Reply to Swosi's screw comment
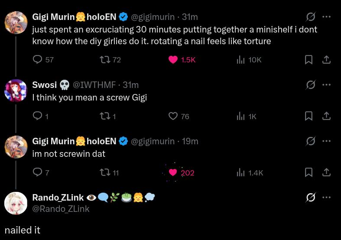This screenshot has width=341, height=240. tap(38, 116)
